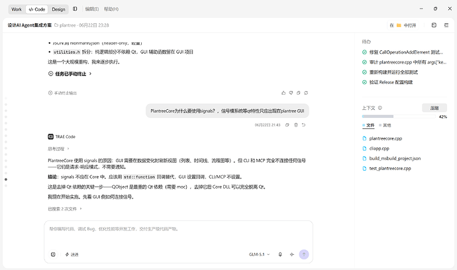Click the 待办 section heading
Screen dimensions: 457x270
pyautogui.click(x=366, y=42)
